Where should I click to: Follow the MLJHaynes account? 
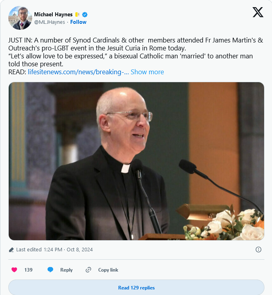pyautogui.click(x=79, y=22)
